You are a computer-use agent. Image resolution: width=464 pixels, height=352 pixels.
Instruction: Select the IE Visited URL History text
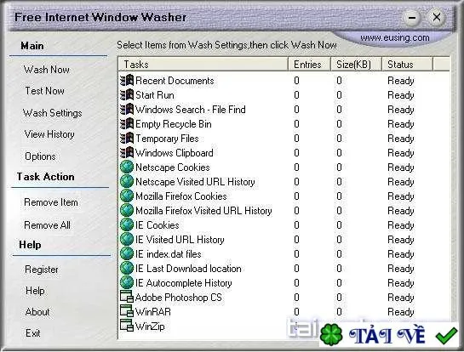[180, 240]
